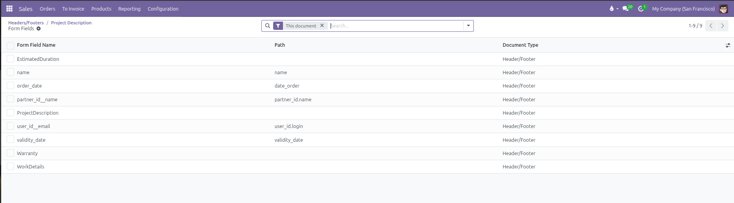Viewport: 734px width, 203px height.
Task: Open the debug droplet icon menu
Action: point(612,9)
